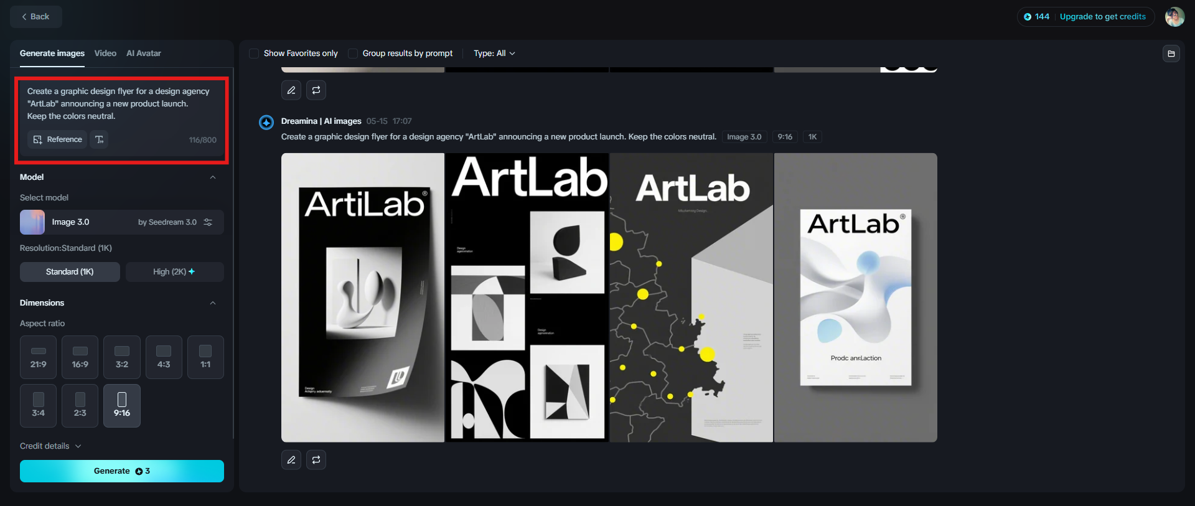This screenshot has width=1195, height=506.
Task: Click the Generate button
Action: pyautogui.click(x=122, y=471)
